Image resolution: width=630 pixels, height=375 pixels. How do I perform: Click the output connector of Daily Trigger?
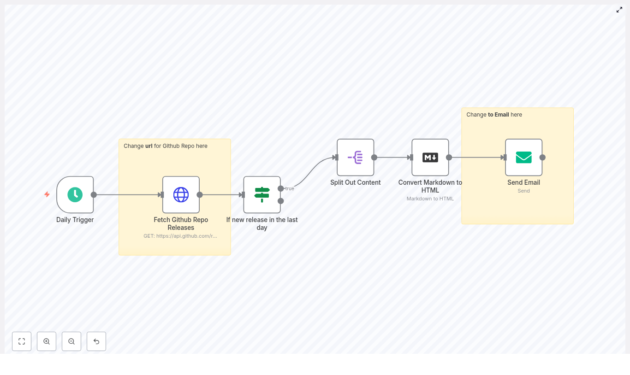[x=94, y=194]
